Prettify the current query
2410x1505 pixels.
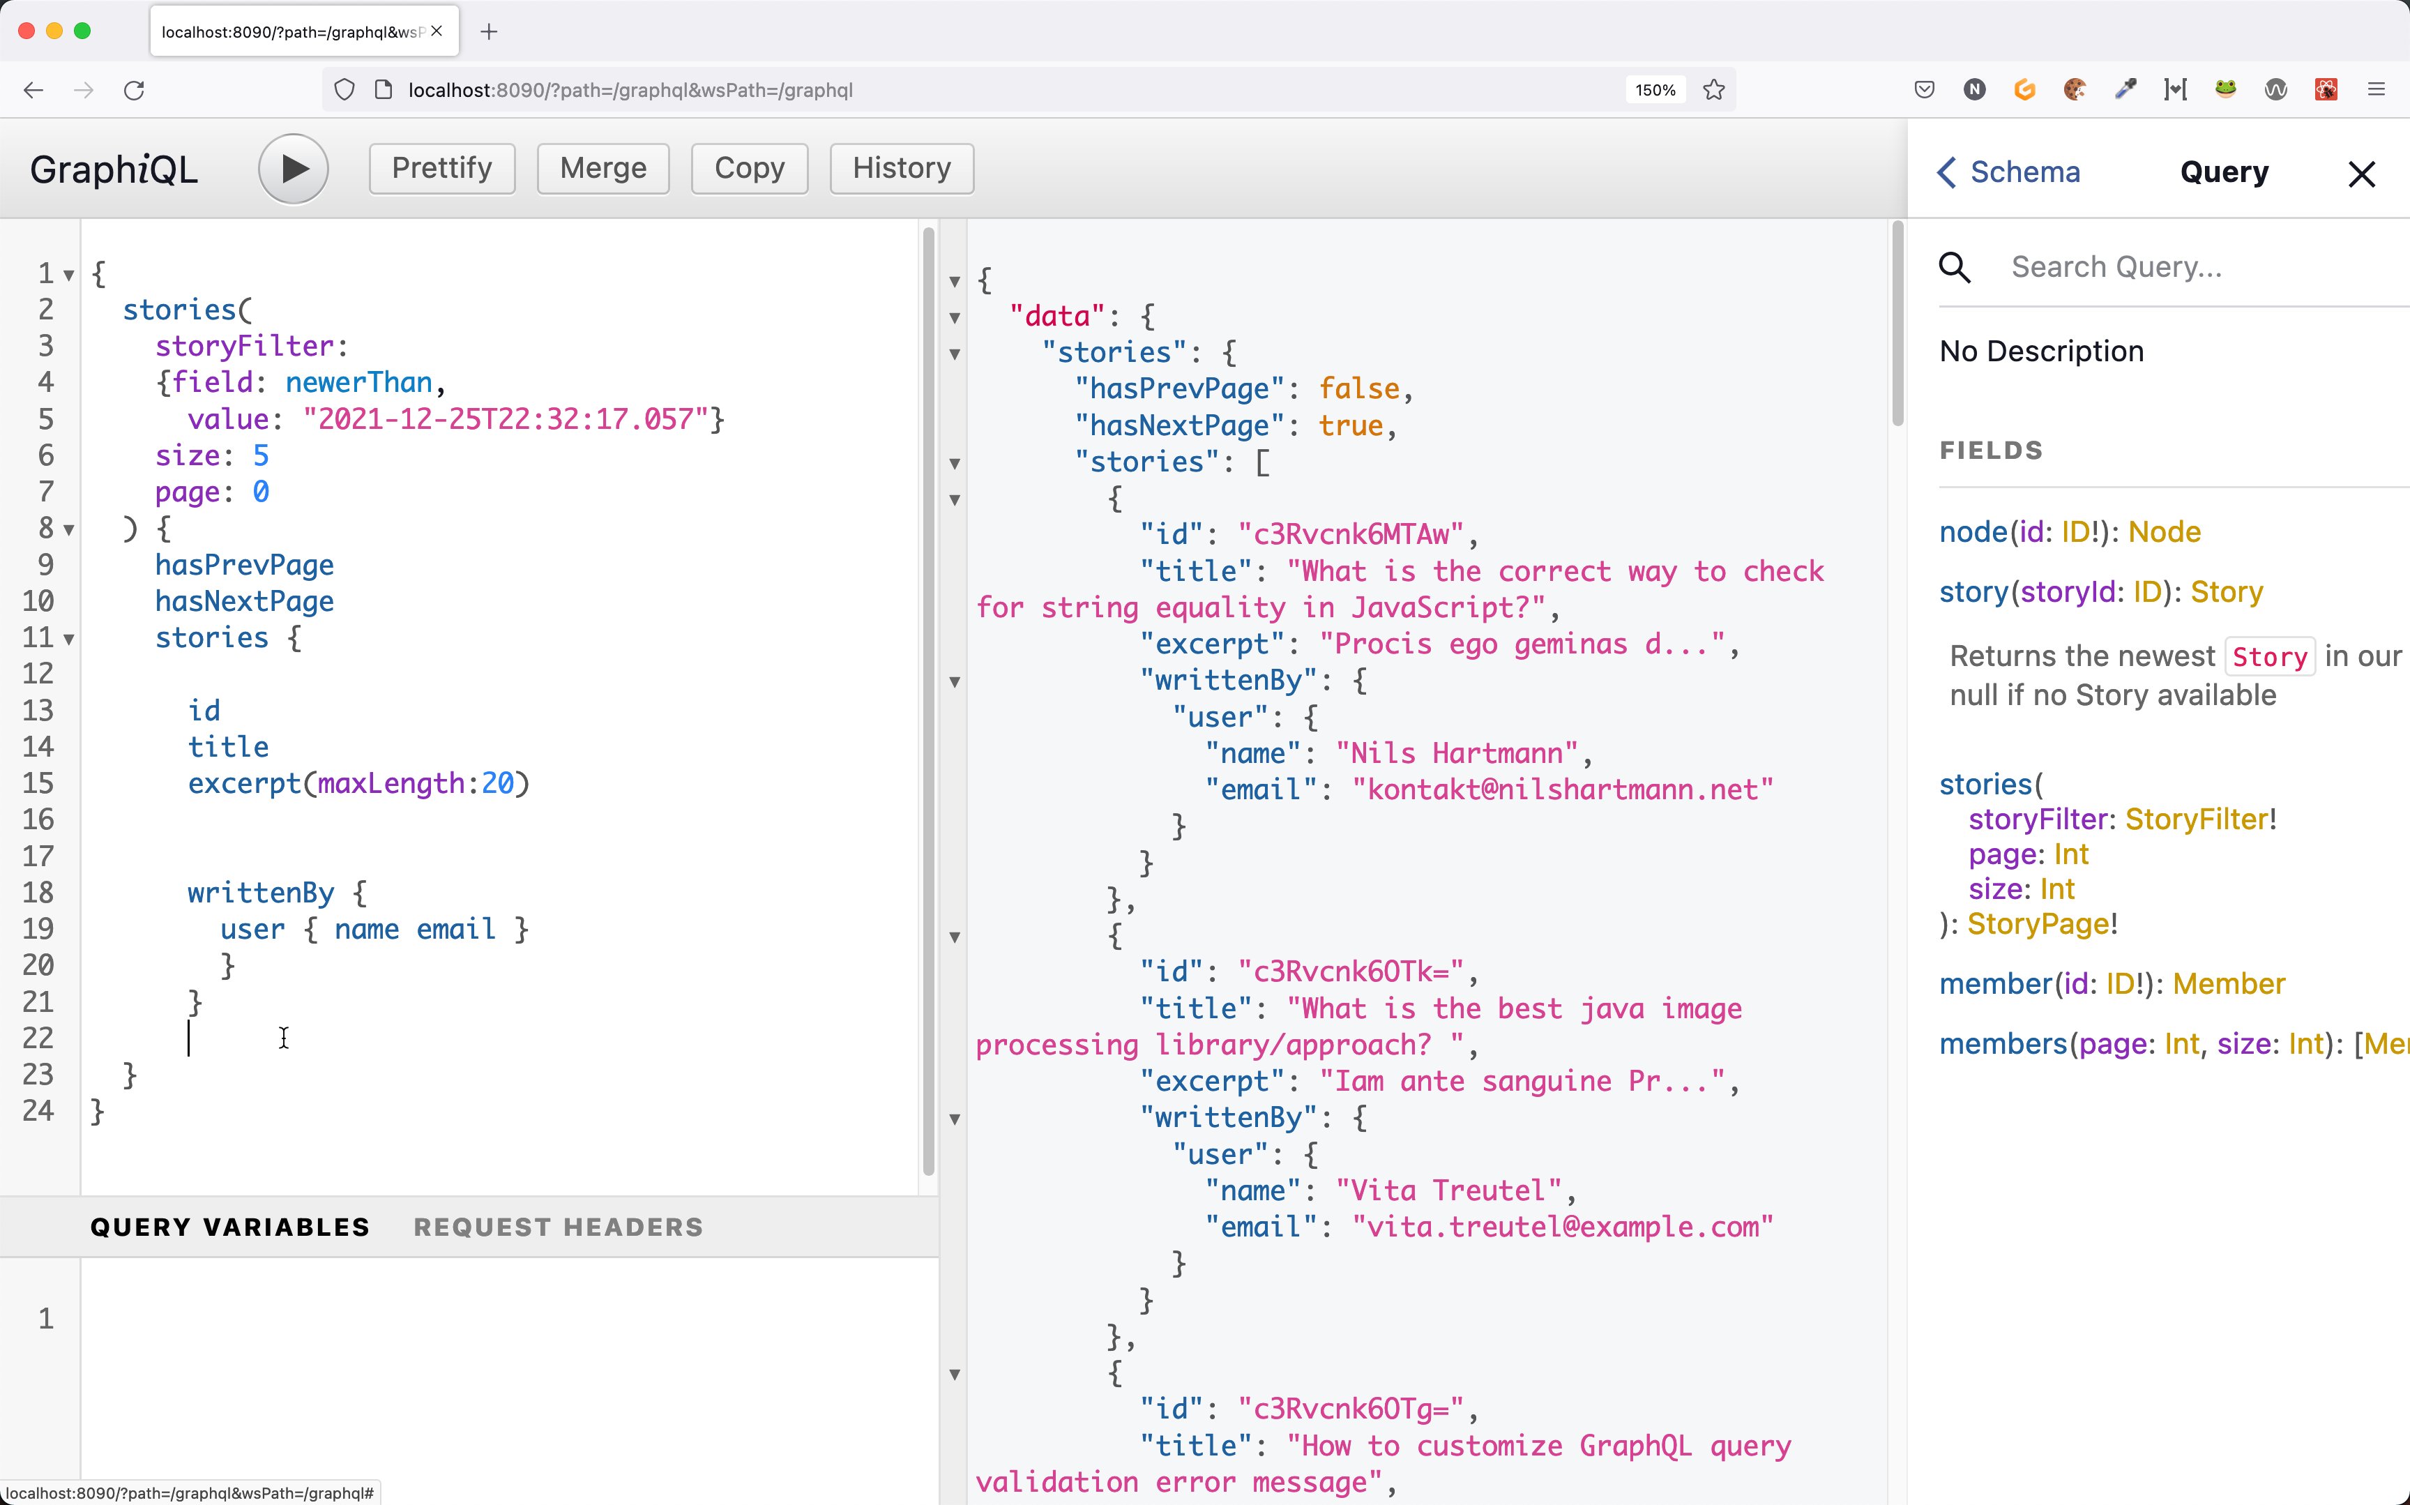click(441, 168)
